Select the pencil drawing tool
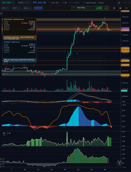131x172 pixels. pos(2,13)
